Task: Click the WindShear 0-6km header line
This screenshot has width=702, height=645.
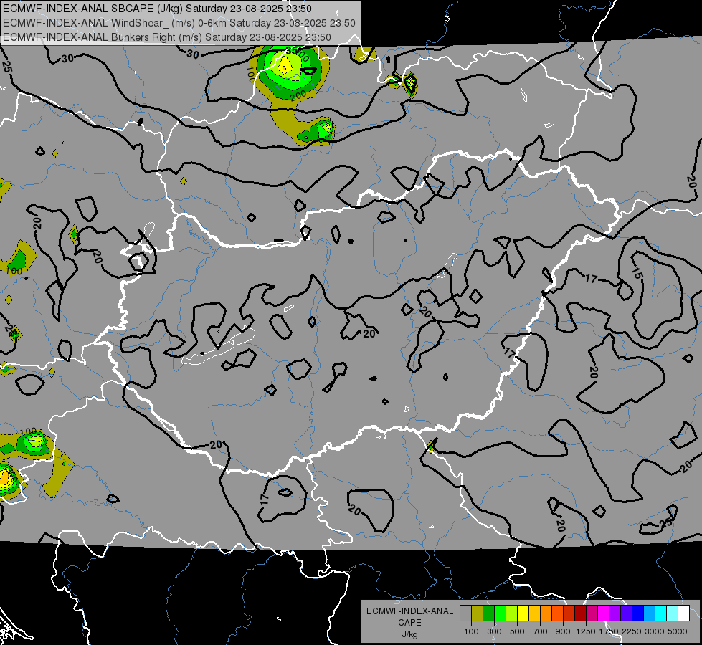Action: pos(179,23)
